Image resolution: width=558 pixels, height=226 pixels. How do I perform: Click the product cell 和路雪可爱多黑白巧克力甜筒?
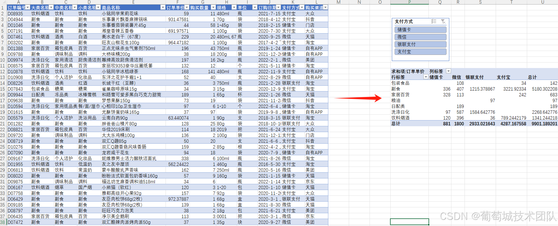point(133,95)
